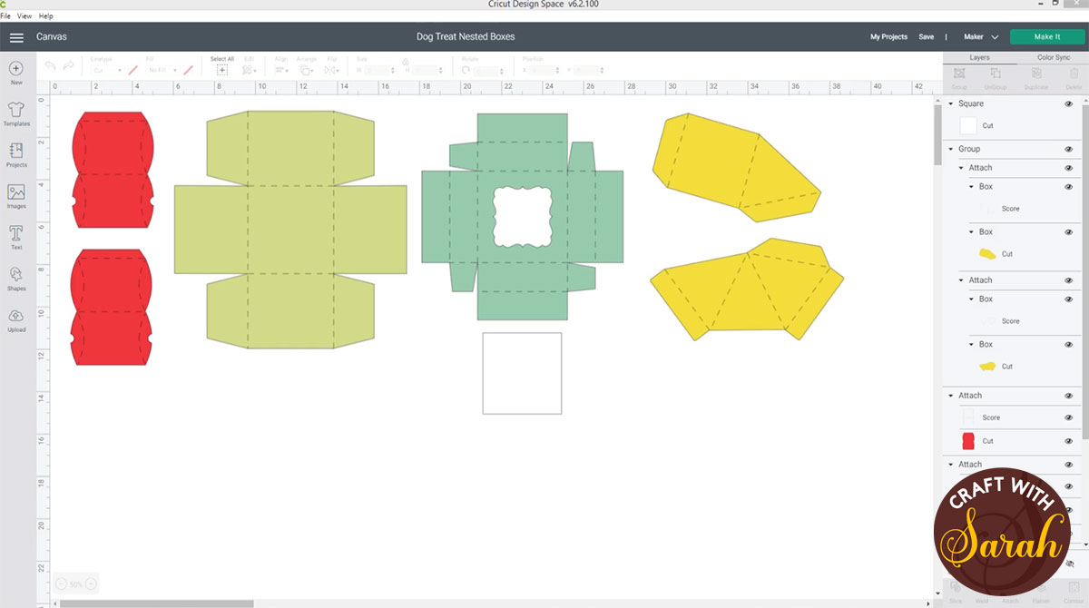Zoom out the canvas with the minus icon

click(x=61, y=584)
